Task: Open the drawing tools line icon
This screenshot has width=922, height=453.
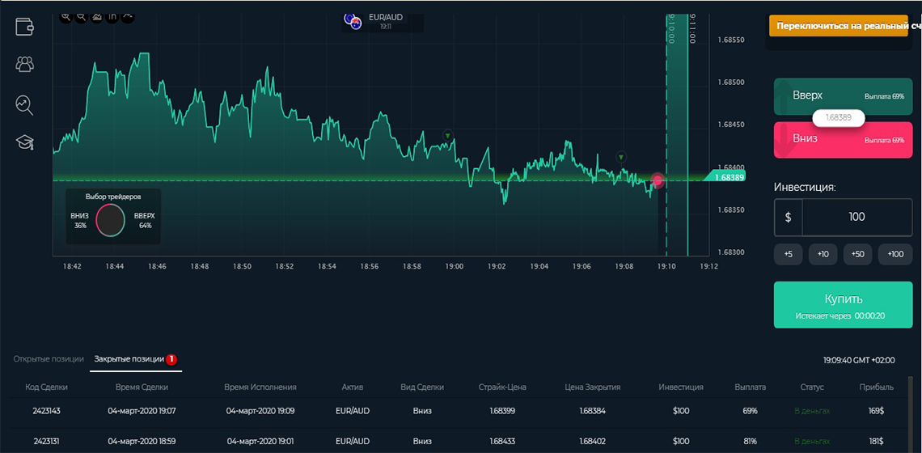Action: pyautogui.click(x=128, y=16)
